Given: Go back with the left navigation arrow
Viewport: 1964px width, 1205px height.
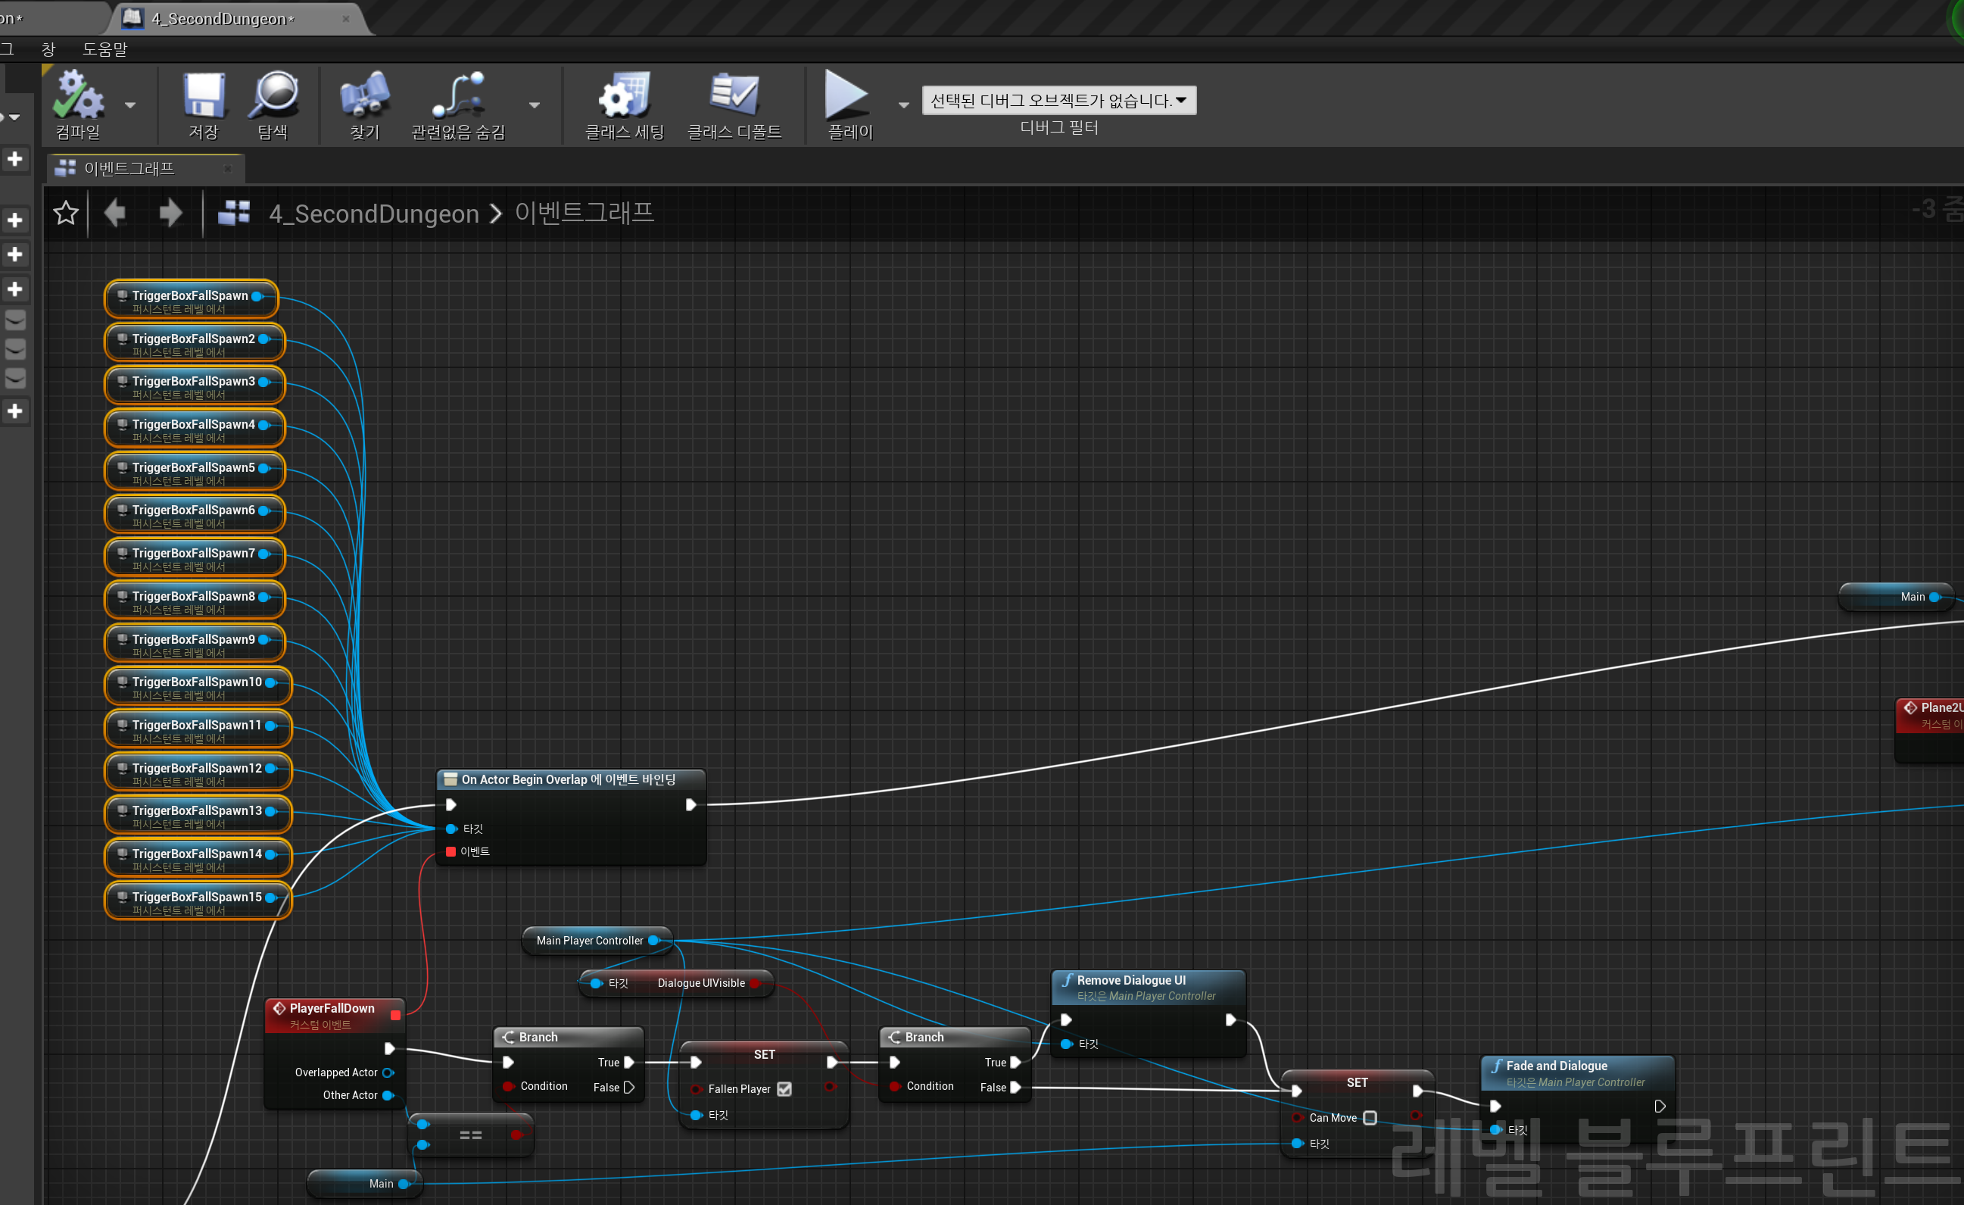Looking at the screenshot, I should pyautogui.click(x=116, y=213).
